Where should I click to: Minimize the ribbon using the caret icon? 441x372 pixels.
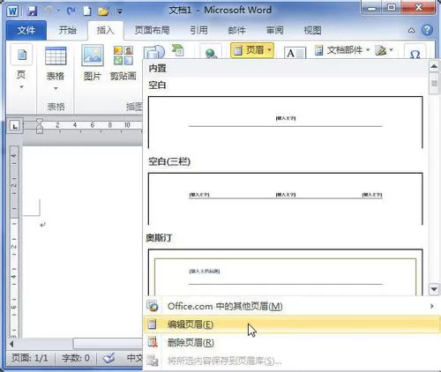click(x=412, y=30)
